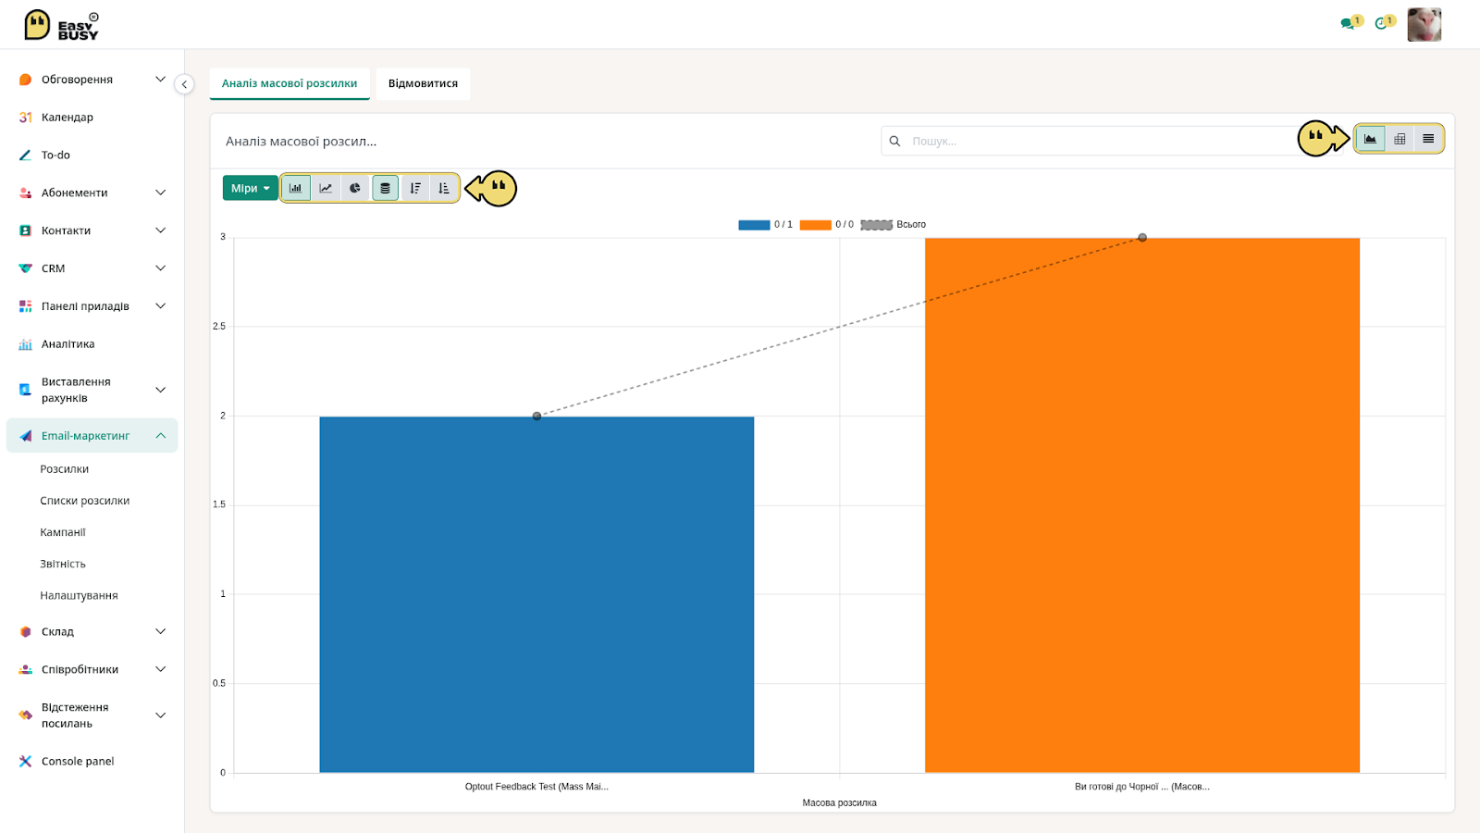
Task: Open the Списки розсилки menu item
Action: pyautogui.click(x=85, y=501)
